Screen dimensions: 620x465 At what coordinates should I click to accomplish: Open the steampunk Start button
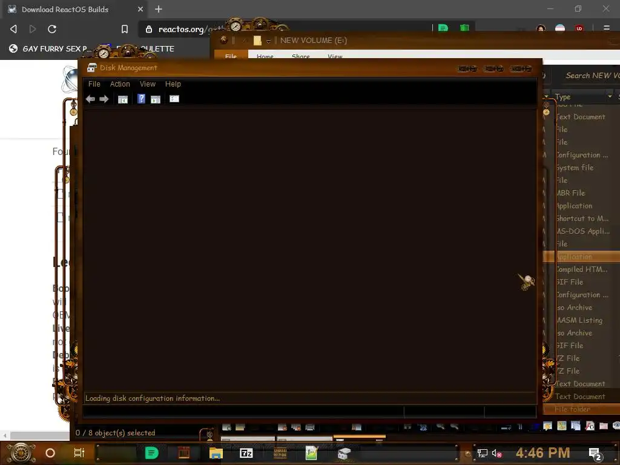[x=21, y=453]
